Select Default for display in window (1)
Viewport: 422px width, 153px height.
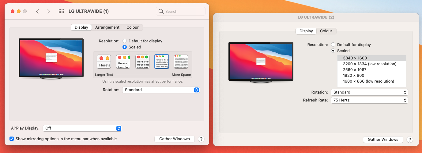[x=125, y=41]
